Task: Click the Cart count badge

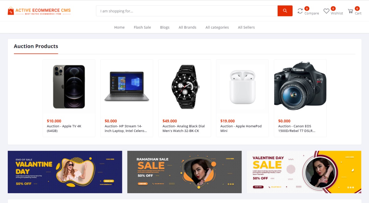Action: [x=357, y=9]
